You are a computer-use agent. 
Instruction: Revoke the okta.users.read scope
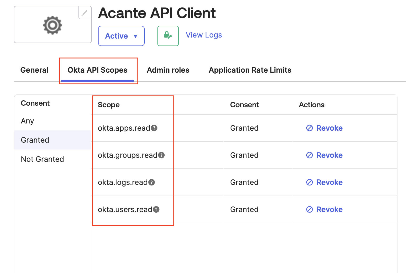coord(324,209)
